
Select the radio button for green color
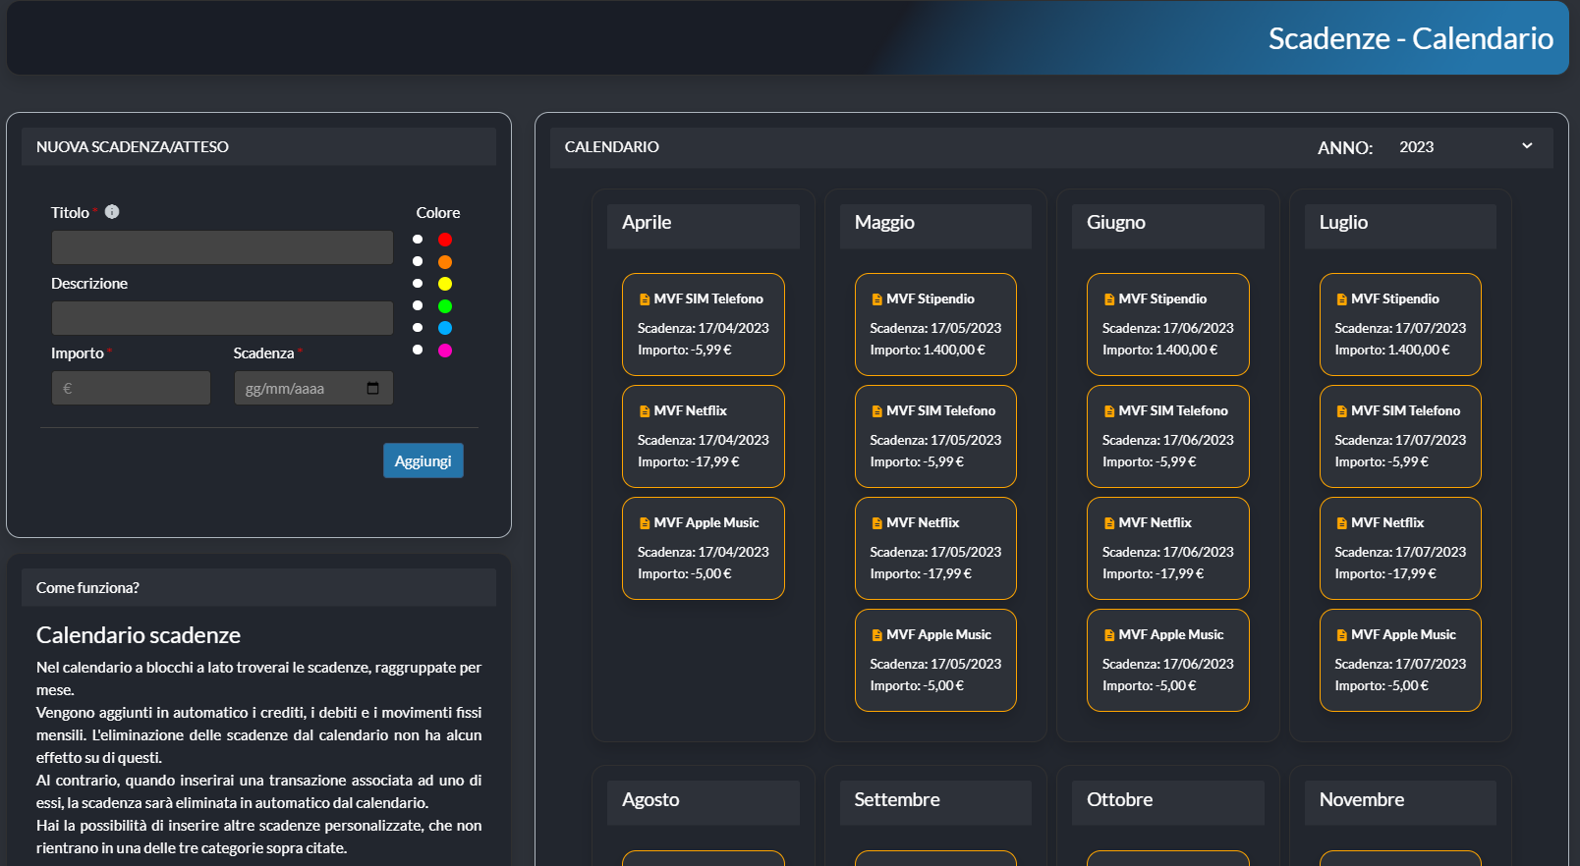pyautogui.click(x=418, y=305)
